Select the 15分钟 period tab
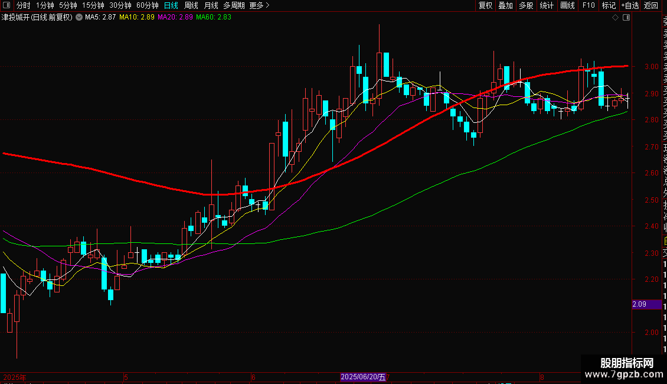Viewport: 667px width, 384px height. [93, 5]
